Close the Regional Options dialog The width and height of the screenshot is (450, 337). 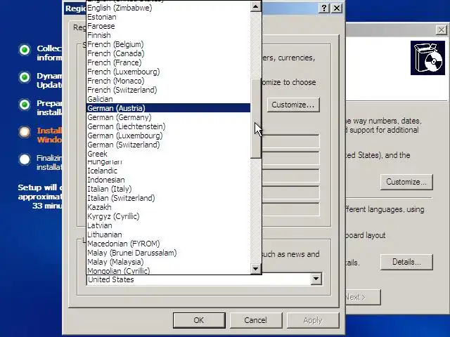point(337,8)
